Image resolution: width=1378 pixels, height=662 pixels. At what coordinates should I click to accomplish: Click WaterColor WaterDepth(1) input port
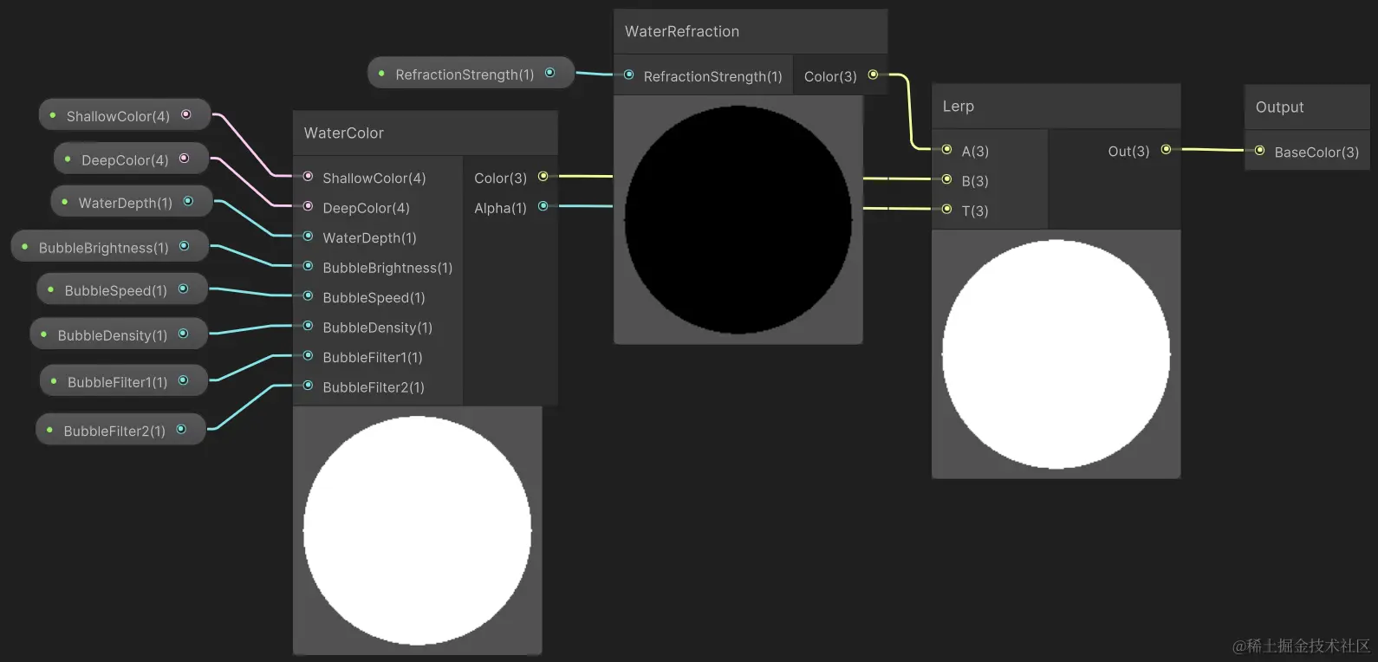(x=308, y=236)
